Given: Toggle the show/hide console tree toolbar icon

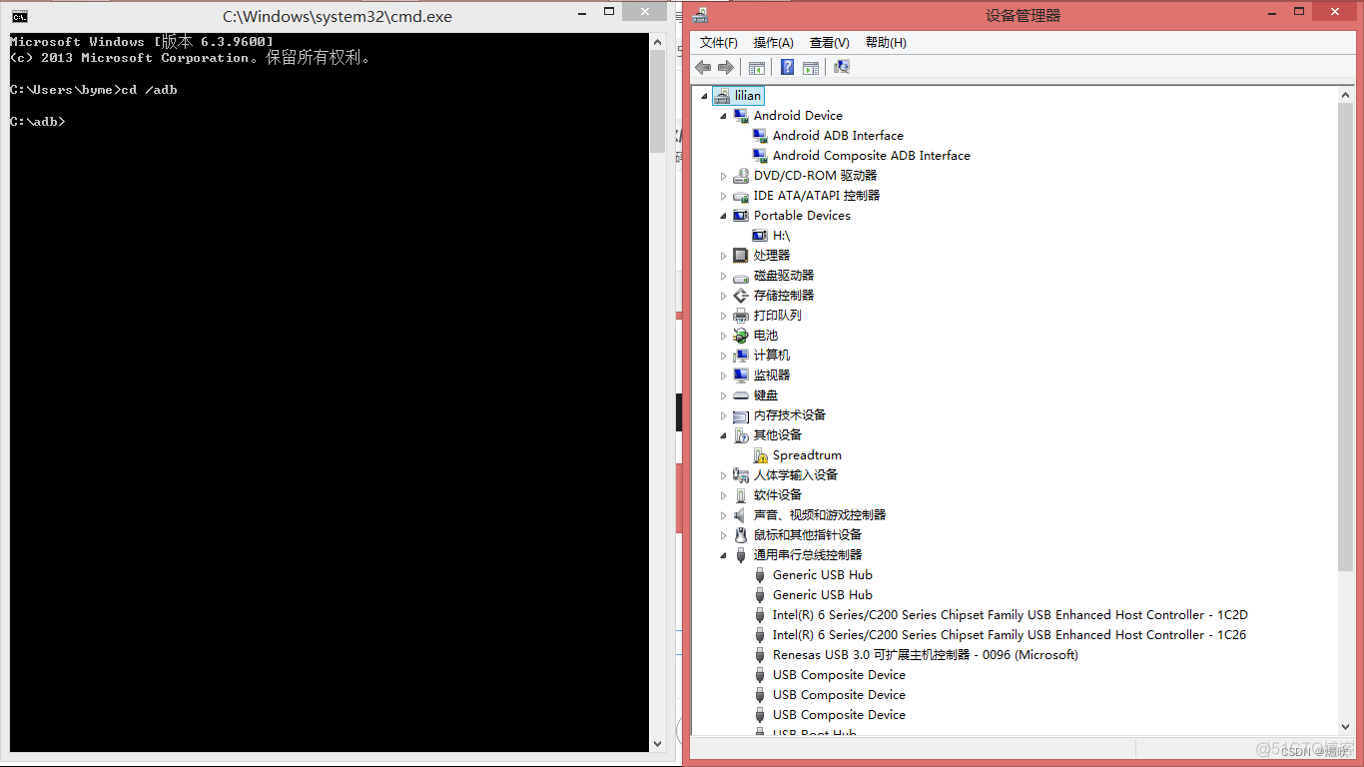Looking at the screenshot, I should tap(757, 67).
